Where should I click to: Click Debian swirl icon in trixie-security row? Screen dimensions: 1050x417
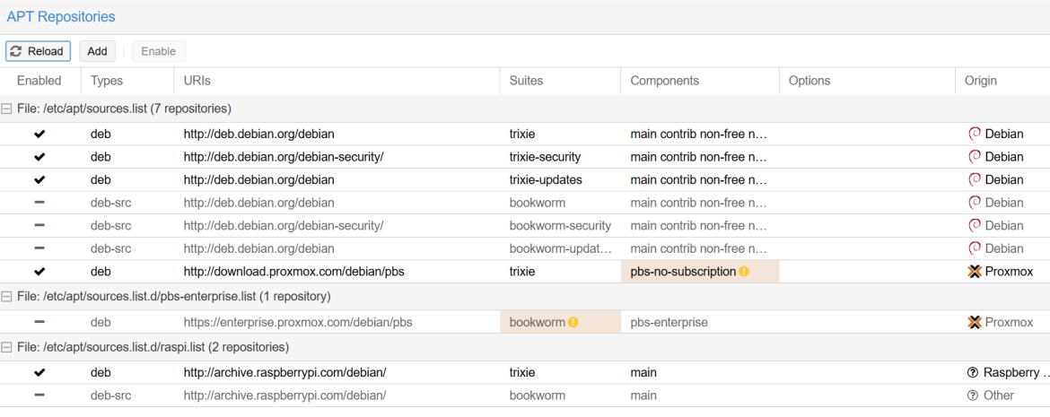point(975,157)
